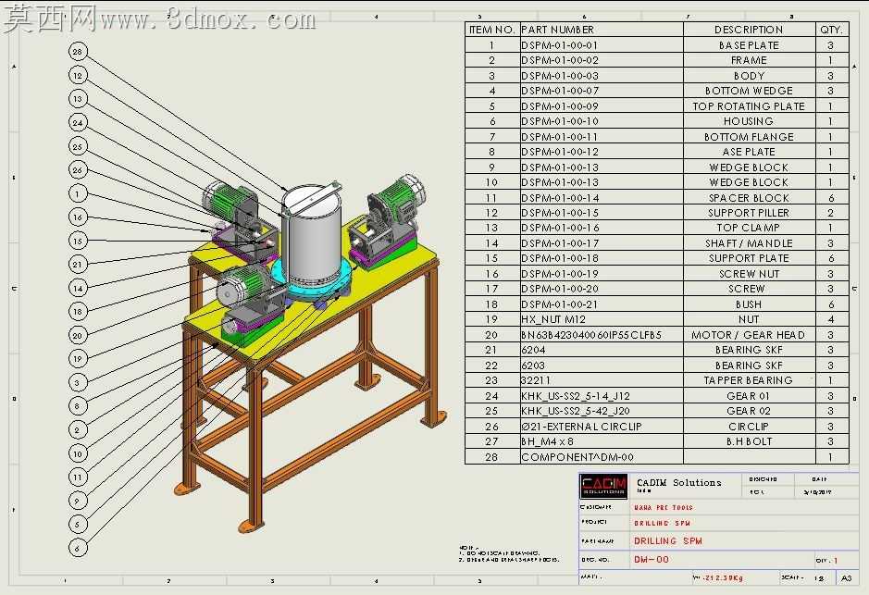Click the SUPPORT PILLER description
Image resolution: width=869 pixels, height=595 pixels.
click(750, 213)
